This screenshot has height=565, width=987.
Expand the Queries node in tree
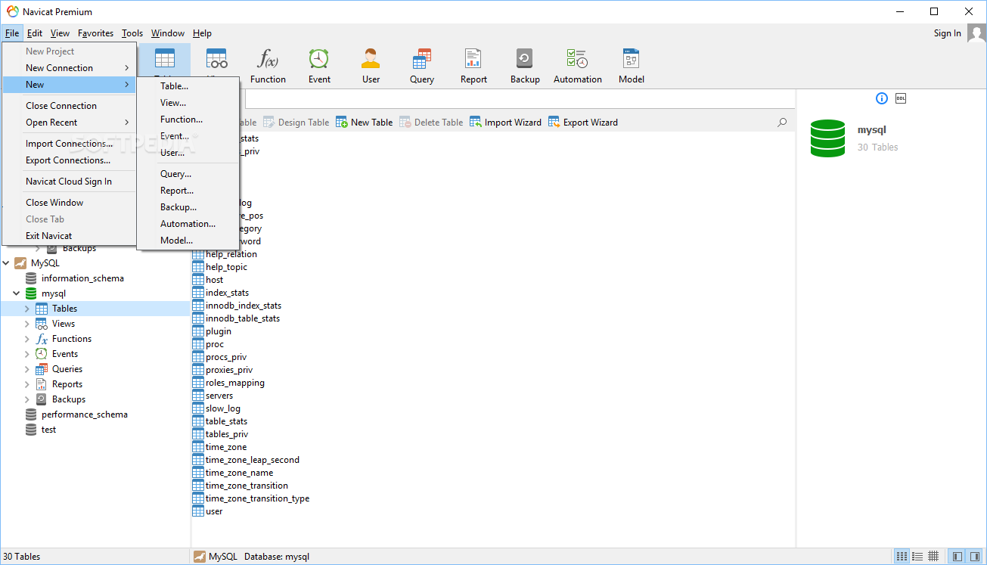[x=27, y=369]
